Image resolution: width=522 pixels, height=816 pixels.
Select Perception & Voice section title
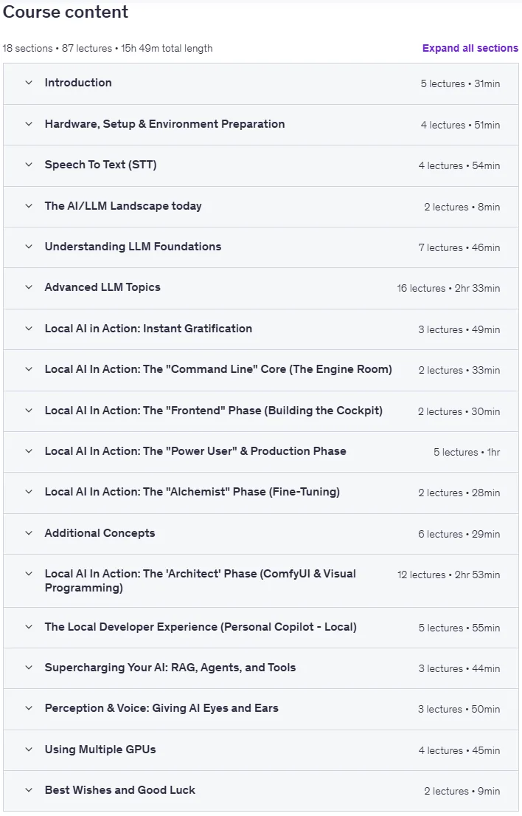(x=161, y=707)
